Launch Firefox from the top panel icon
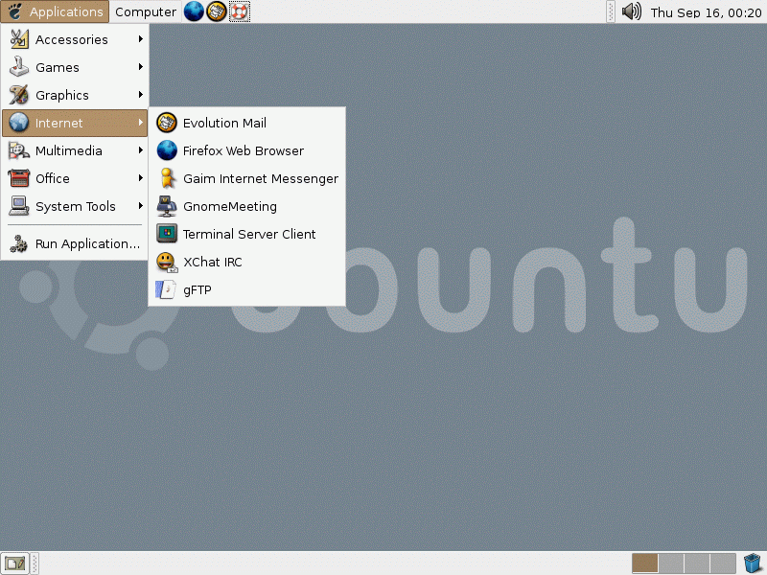 [192, 11]
